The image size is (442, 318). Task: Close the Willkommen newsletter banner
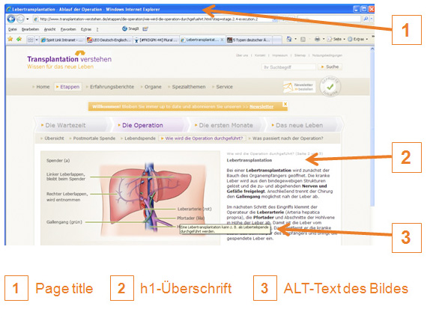285,104
